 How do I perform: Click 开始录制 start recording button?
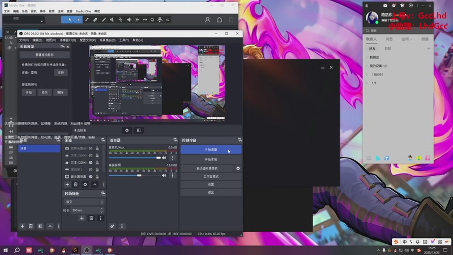(x=211, y=159)
